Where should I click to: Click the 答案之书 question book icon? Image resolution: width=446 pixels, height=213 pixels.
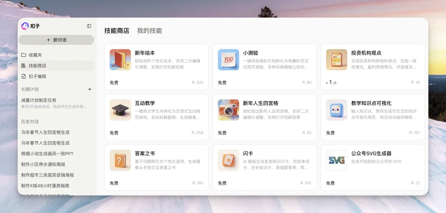(120, 160)
